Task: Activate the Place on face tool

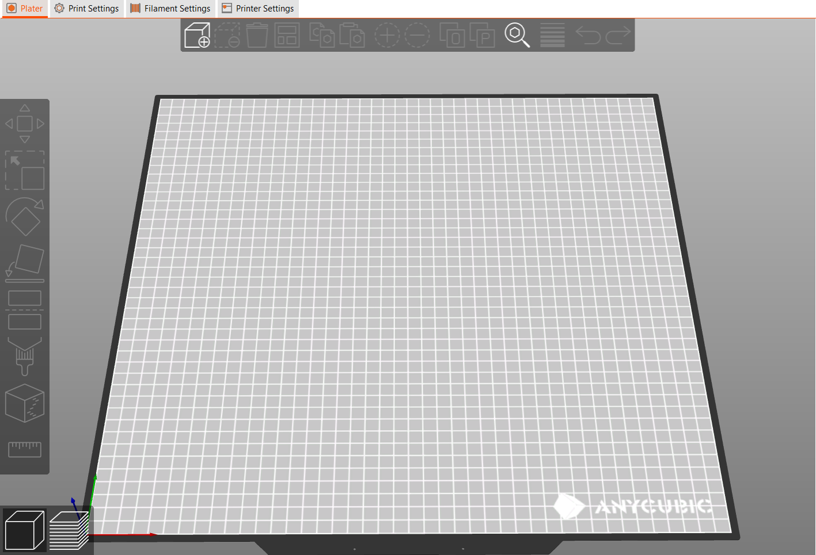Action: coord(25,263)
